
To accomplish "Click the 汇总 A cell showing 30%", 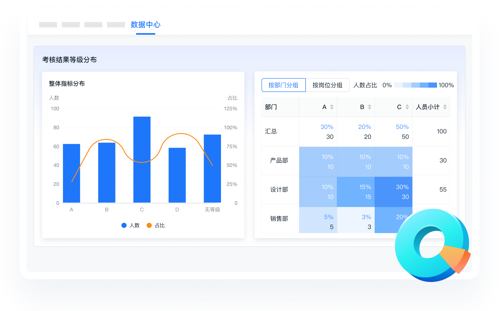I will [x=318, y=131].
